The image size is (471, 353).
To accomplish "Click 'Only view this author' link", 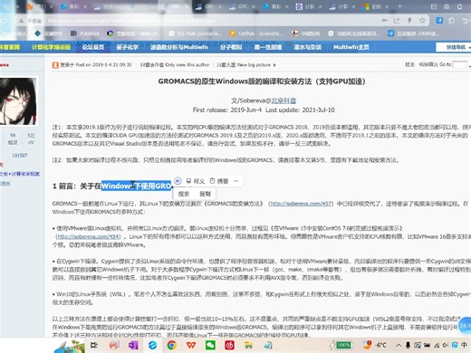I will click(175, 64).
